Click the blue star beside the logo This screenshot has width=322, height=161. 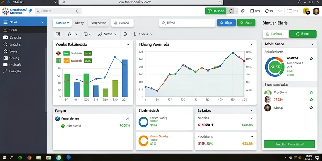(31, 11)
